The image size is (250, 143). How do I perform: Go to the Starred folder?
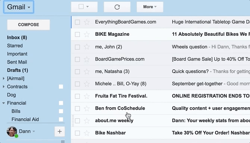(15, 46)
